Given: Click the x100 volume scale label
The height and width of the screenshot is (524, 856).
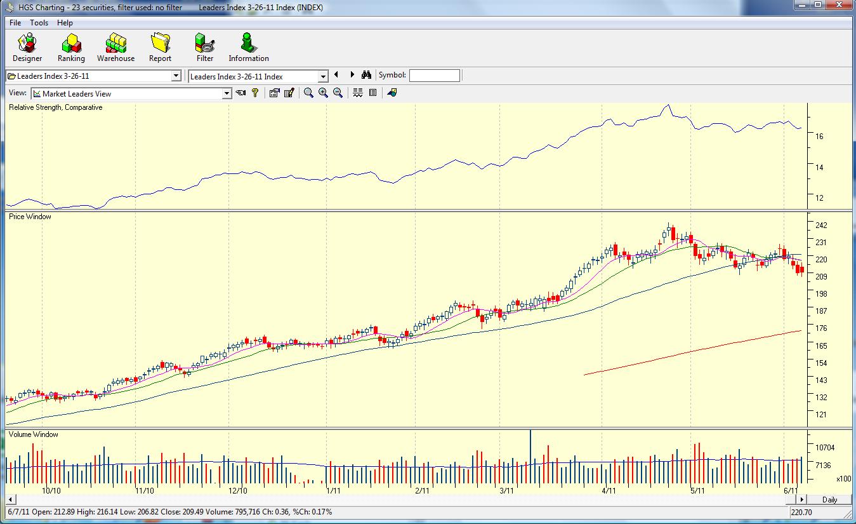Looking at the screenshot, I should 843,479.
